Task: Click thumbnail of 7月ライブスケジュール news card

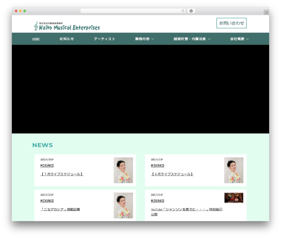Action: 123,170
